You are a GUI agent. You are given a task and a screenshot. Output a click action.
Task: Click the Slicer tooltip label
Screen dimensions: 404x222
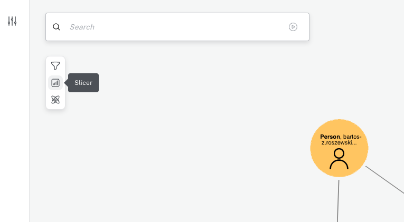(83, 83)
